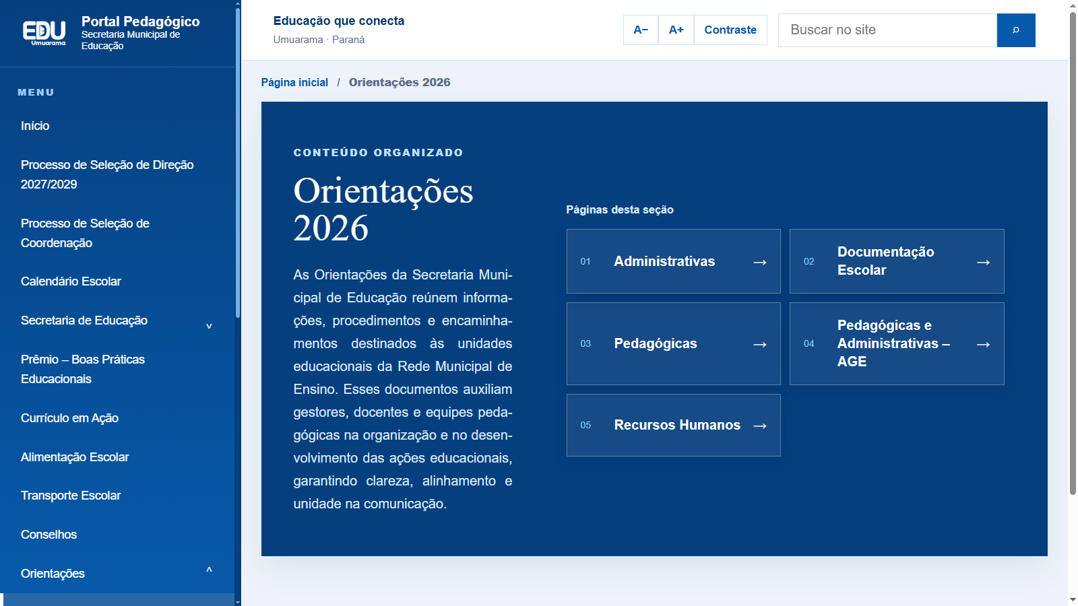Click the arrow on Documentação Escolar card

983,262
